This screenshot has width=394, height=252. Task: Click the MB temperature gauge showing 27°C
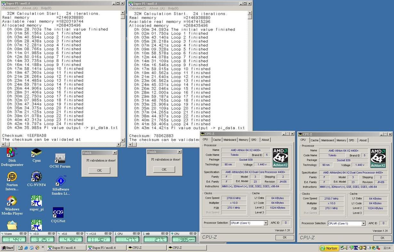click(x=156, y=237)
